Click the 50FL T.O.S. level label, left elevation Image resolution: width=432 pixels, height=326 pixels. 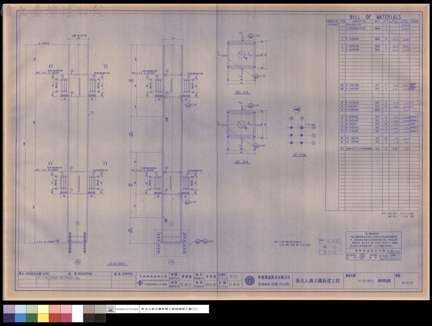pyautogui.click(x=47, y=73)
